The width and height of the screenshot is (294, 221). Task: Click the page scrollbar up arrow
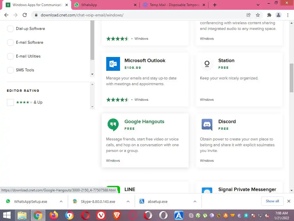pyautogui.click(x=292, y=23)
